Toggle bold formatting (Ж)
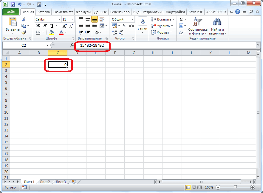The image size is (263, 193). pyautogui.click(x=38, y=26)
